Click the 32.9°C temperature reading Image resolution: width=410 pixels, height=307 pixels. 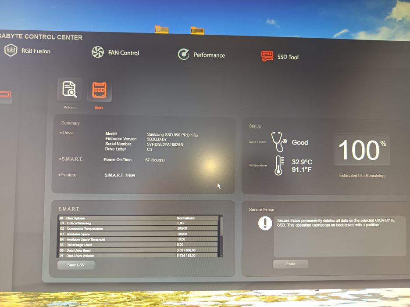302,162
